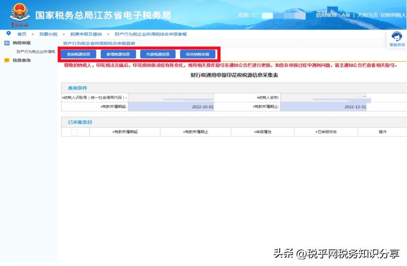This screenshot has width=407, height=266.
Task: Click 税款所属期起 column header in table
Action: (x=125, y=132)
